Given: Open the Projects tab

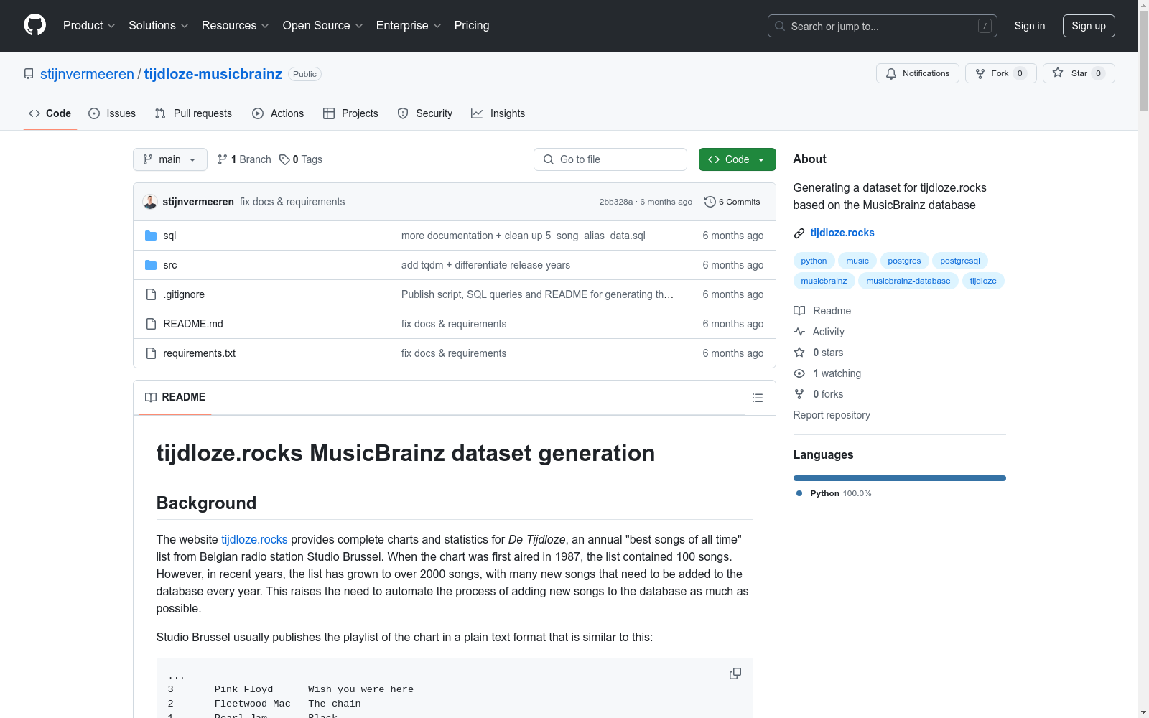Looking at the screenshot, I should 350,113.
